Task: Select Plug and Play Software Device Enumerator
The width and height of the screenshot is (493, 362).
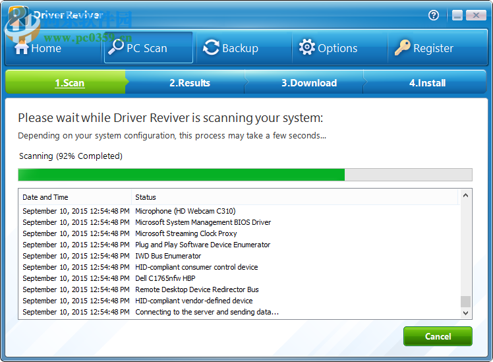Action: pos(239,245)
